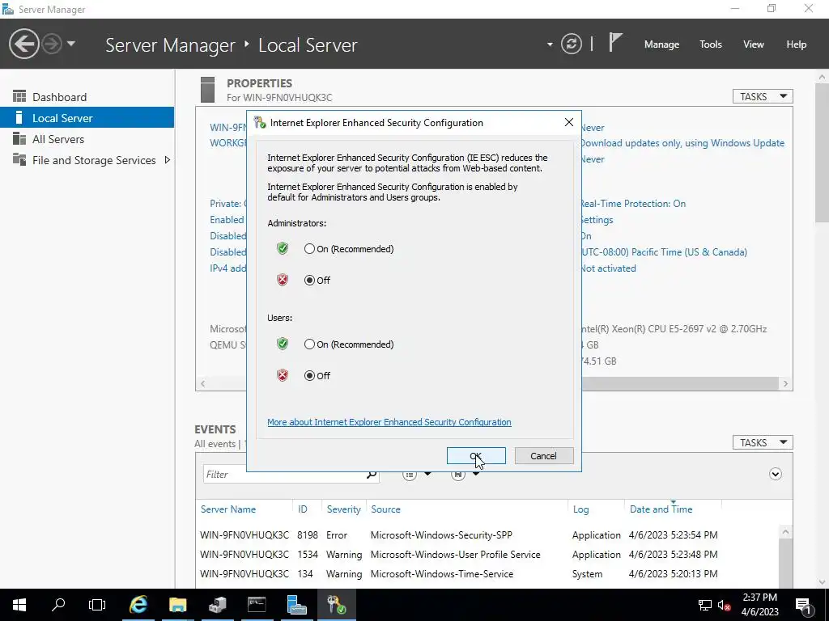Sort events by Date and Time column

click(x=661, y=509)
